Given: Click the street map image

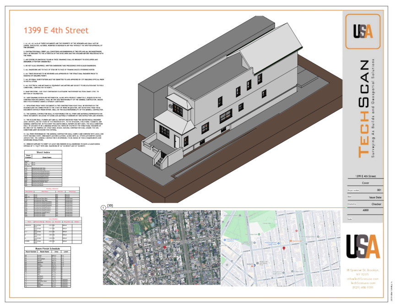Looking at the screenshot, I should tap(281, 248).
